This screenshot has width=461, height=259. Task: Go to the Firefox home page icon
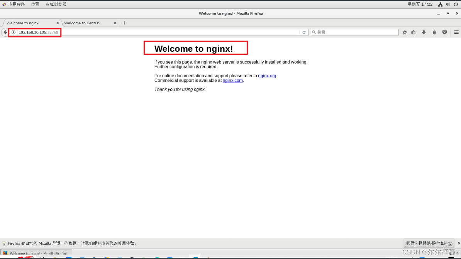pos(434,32)
